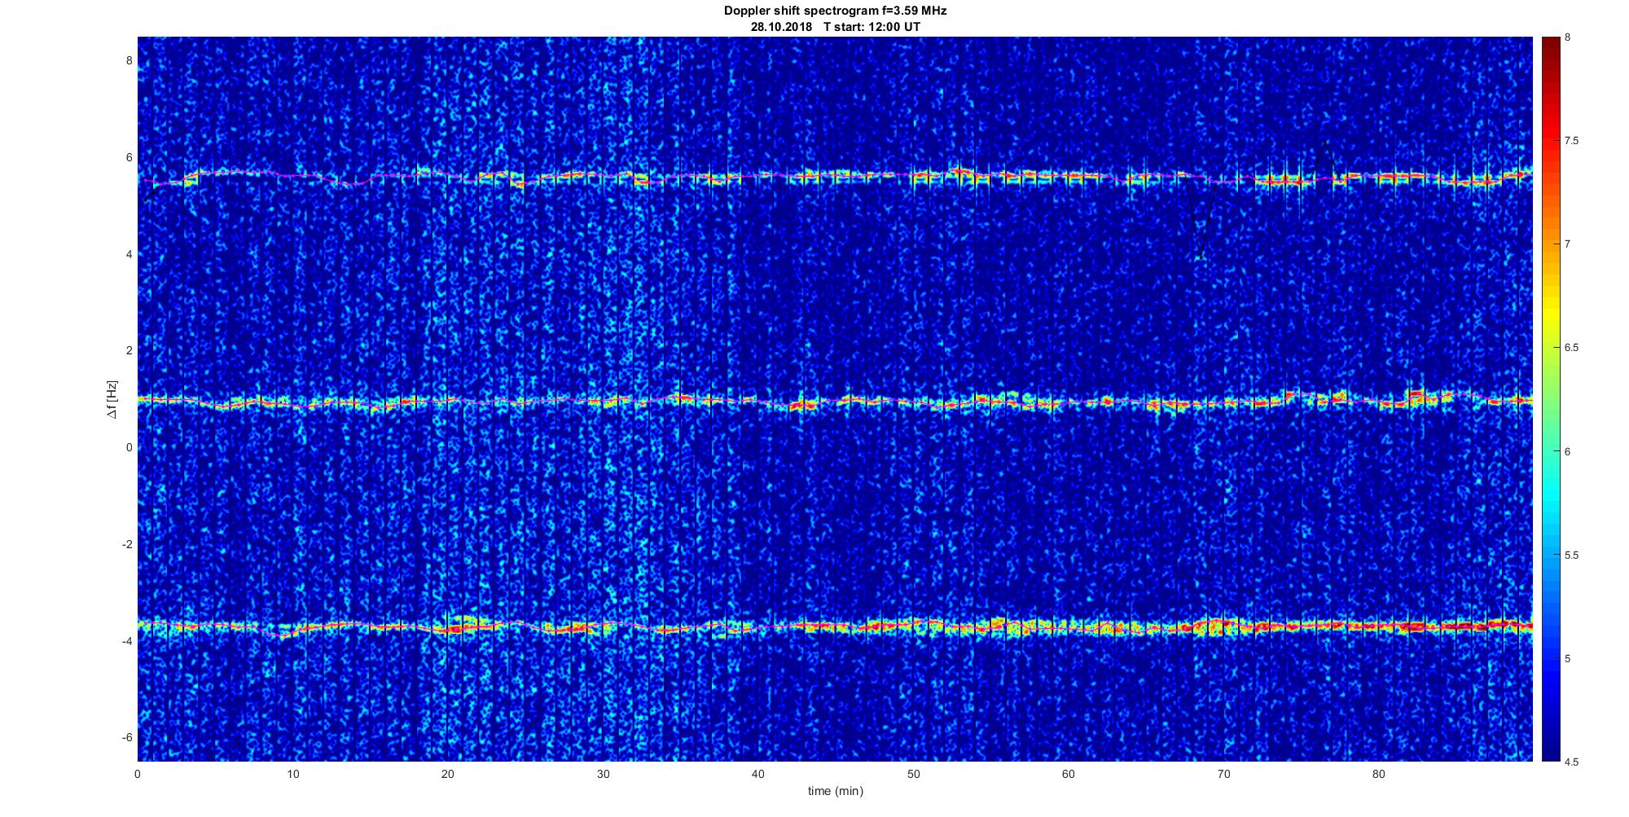Click the y-axis tick label '-4'
Screen dimensions: 1629x817
pos(127,640)
